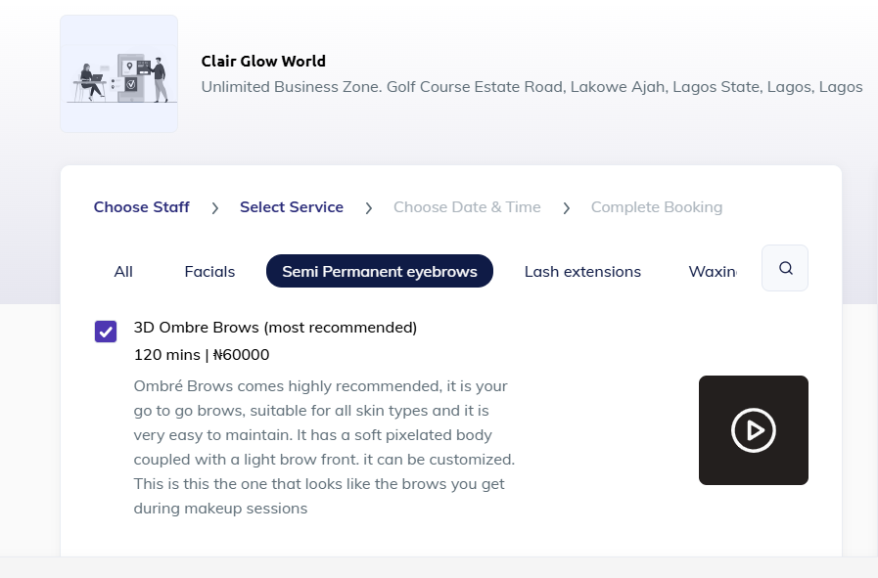Open the Lash extensions category
The image size is (878, 578).
(583, 271)
